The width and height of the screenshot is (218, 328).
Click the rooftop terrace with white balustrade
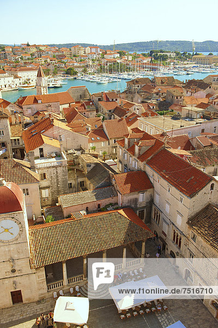click(x=50, y=160)
